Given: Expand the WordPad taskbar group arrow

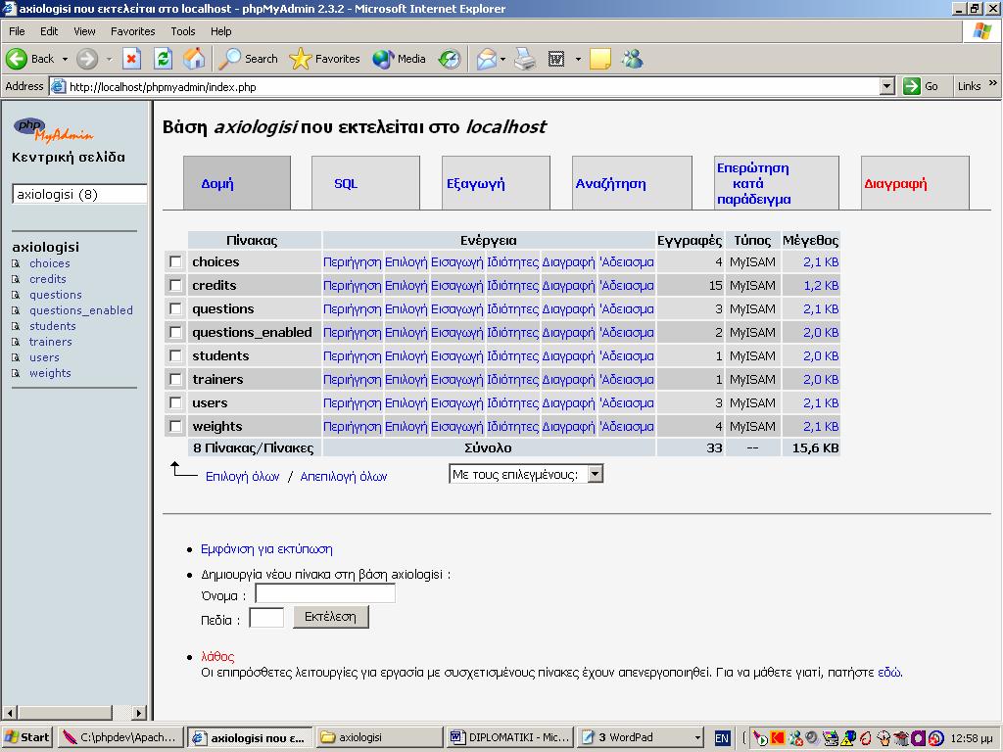Looking at the screenshot, I should tap(697, 738).
